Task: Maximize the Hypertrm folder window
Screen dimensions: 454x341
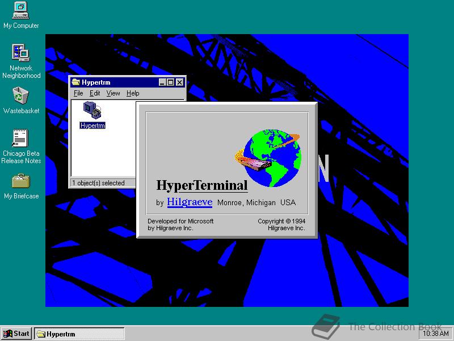Action: (171, 82)
